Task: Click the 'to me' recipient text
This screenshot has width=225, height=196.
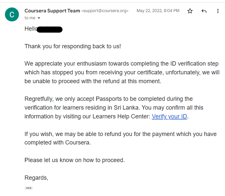Action: pos(30,18)
